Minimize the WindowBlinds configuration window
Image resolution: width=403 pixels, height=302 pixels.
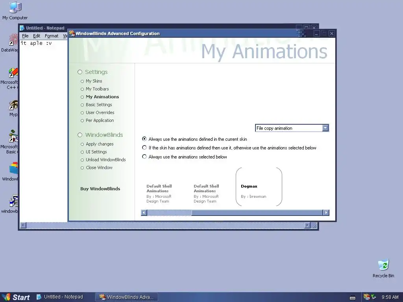pos(317,33)
